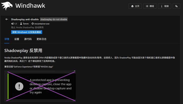Viewport: 183px width, 104px height.
Task: Click the 阻止 Nvidia ShadowPlay 自动禁用 description
Action: [27, 27]
